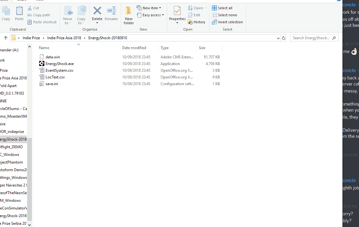Click the folder icon in address bar
This screenshot has height=227, width=359.
pos(13,38)
